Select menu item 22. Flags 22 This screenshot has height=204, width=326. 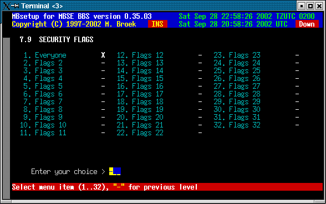140,133
